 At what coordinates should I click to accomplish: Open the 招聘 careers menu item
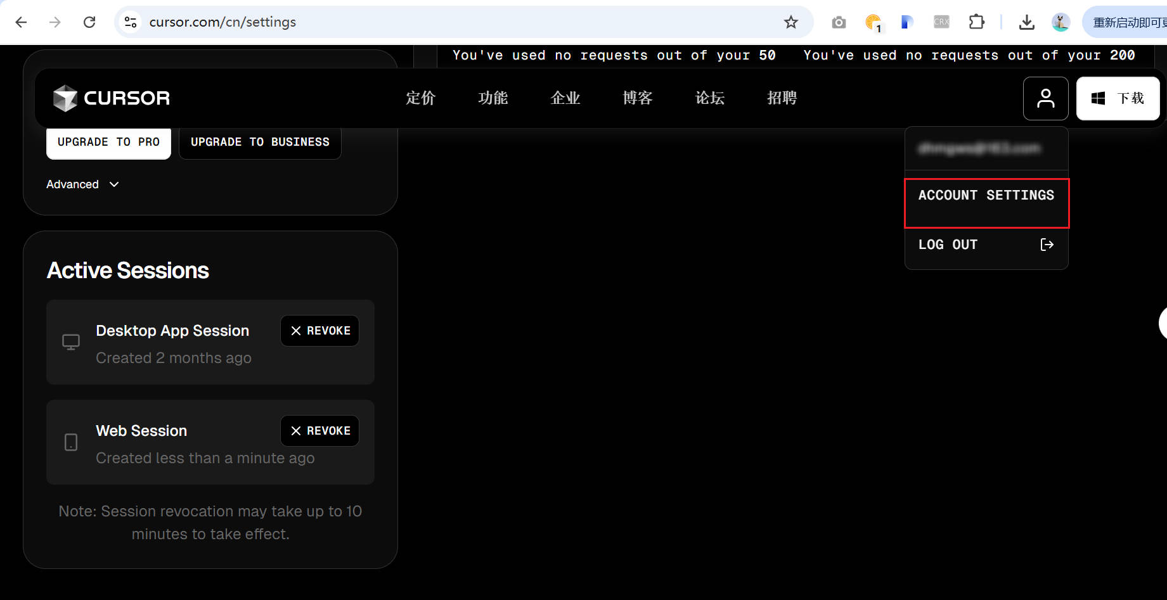click(x=782, y=98)
